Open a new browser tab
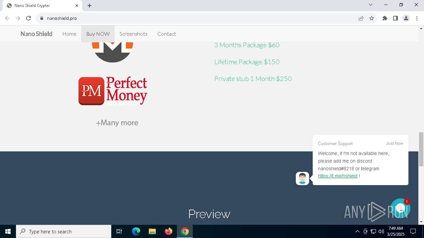The height and width of the screenshot is (238, 424). point(89,6)
